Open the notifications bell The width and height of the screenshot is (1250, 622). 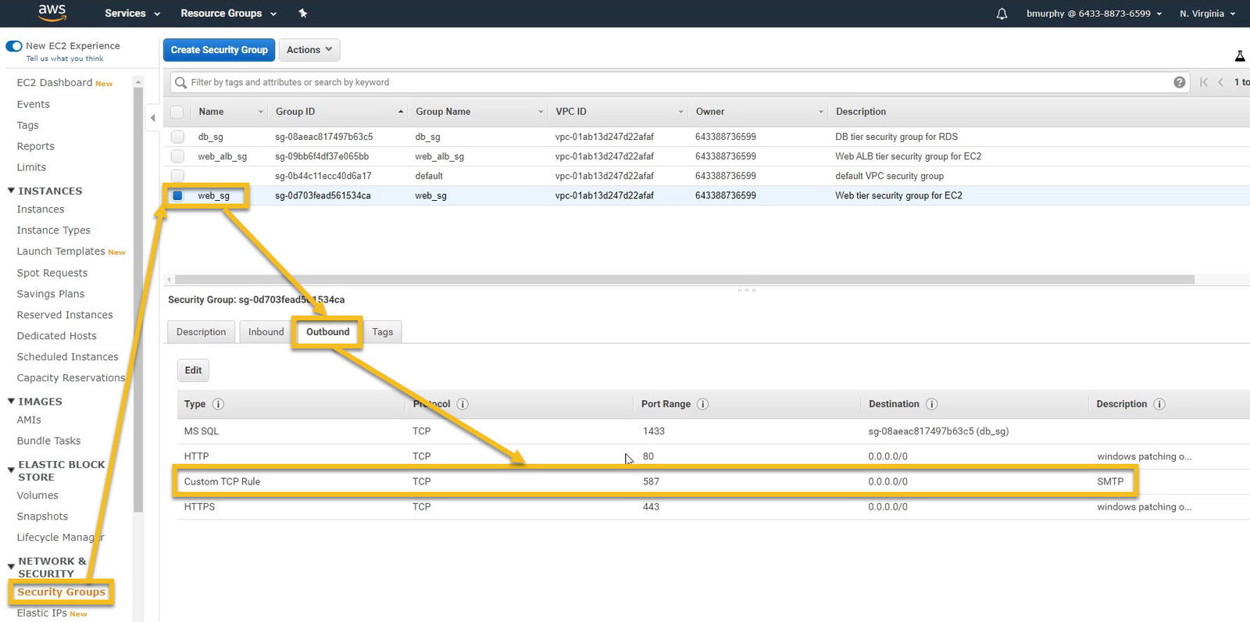pyautogui.click(x=1002, y=13)
